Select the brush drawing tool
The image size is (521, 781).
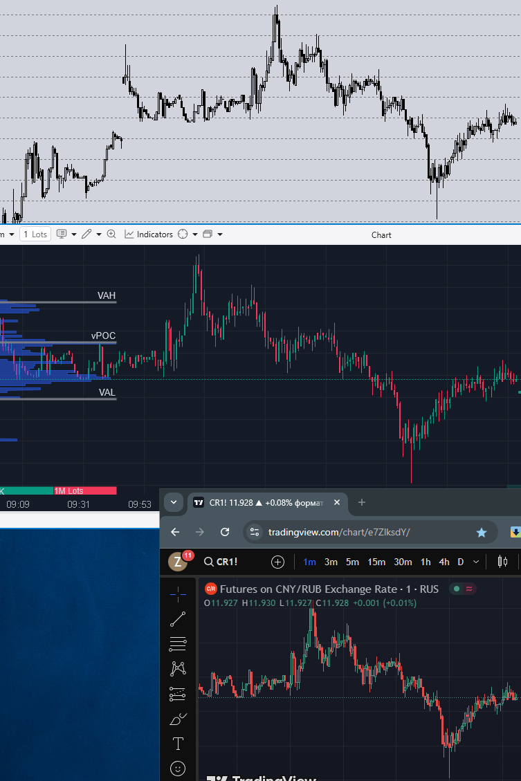(178, 719)
